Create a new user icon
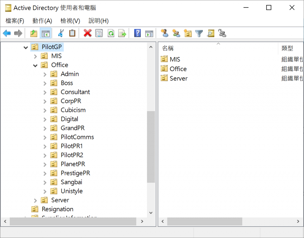This screenshot has width=304, height=238. (164, 33)
